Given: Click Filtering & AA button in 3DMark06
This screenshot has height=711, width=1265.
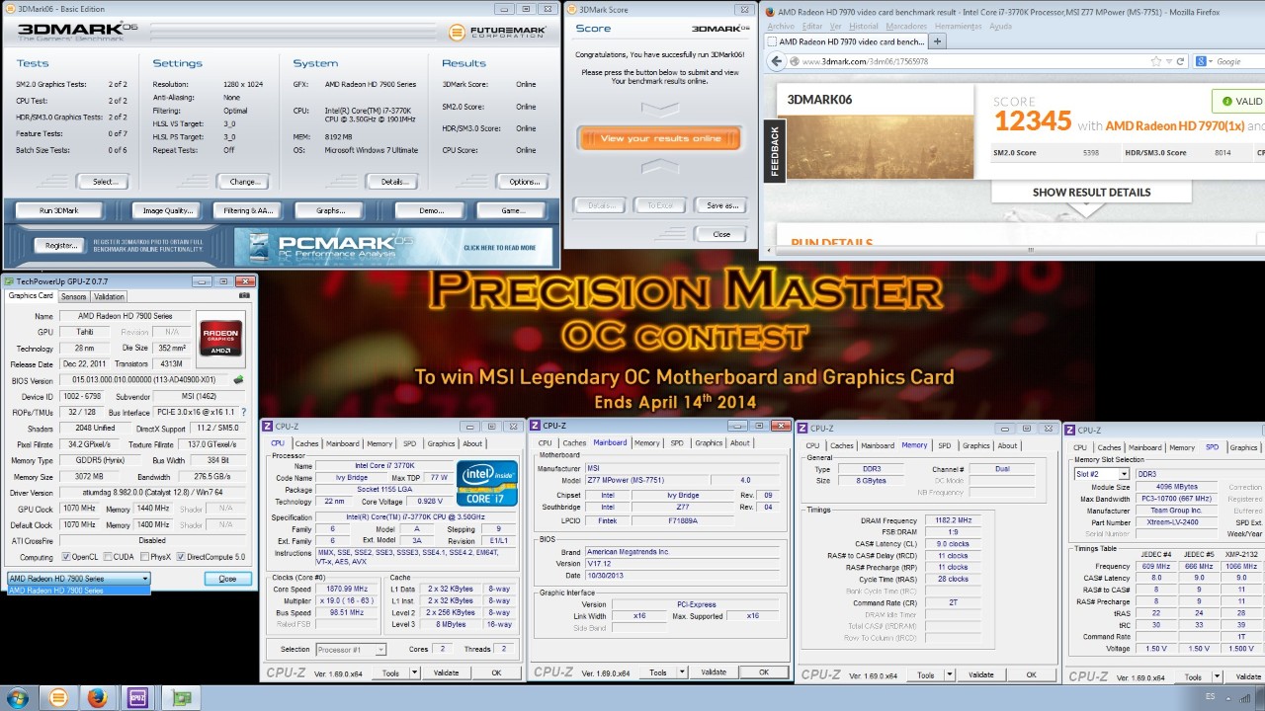Looking at the screenshot, I should [x=248, y=210].
